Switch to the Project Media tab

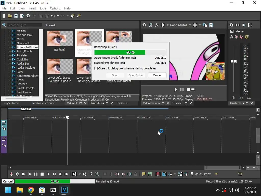(x=11, y=103)
